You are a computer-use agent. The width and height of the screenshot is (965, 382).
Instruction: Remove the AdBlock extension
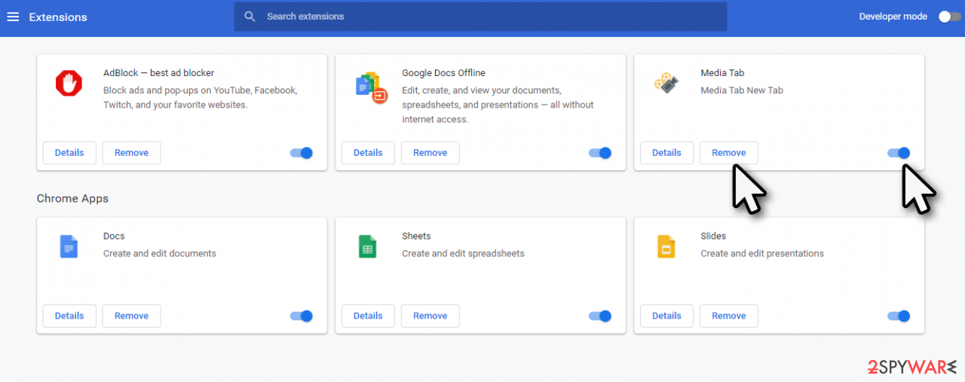click(x=131, y=153)
